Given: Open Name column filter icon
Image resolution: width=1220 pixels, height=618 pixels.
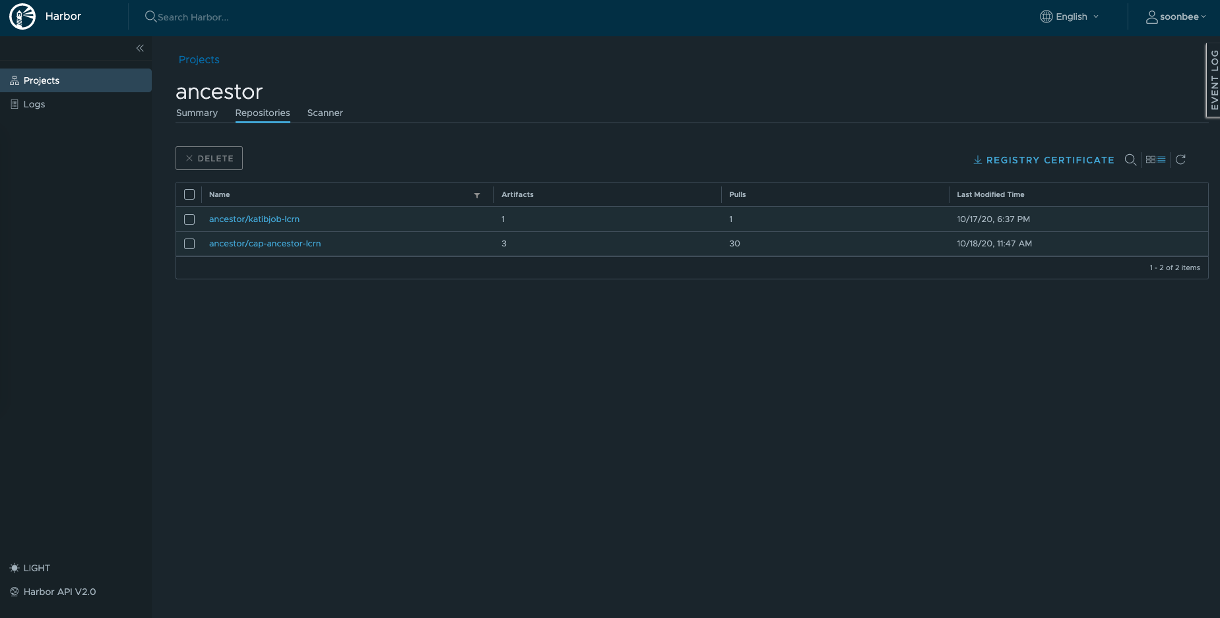Looking at the screenshot, I should [477, 195].
